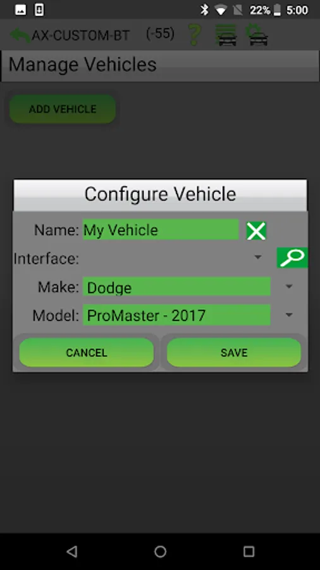Select the Dodge make field
Image resolution: width=320 pixels, height=570 pixels.
(x=176, y=286)
